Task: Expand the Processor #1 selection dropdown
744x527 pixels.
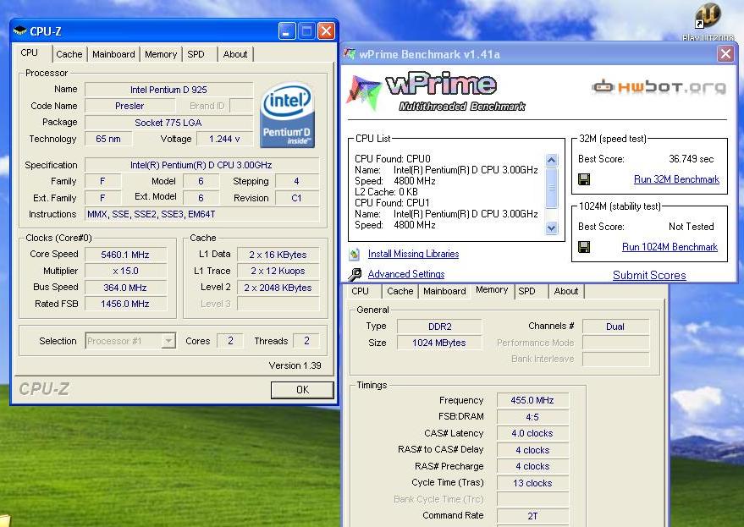Action: coord(168,341)
